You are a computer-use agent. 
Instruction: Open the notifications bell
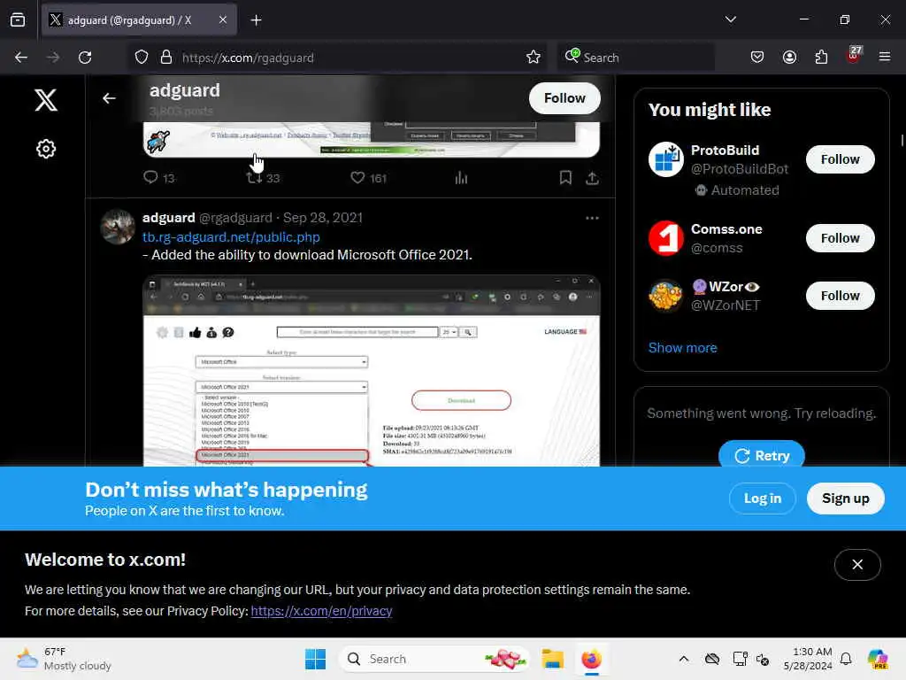[x=846, y=659]
